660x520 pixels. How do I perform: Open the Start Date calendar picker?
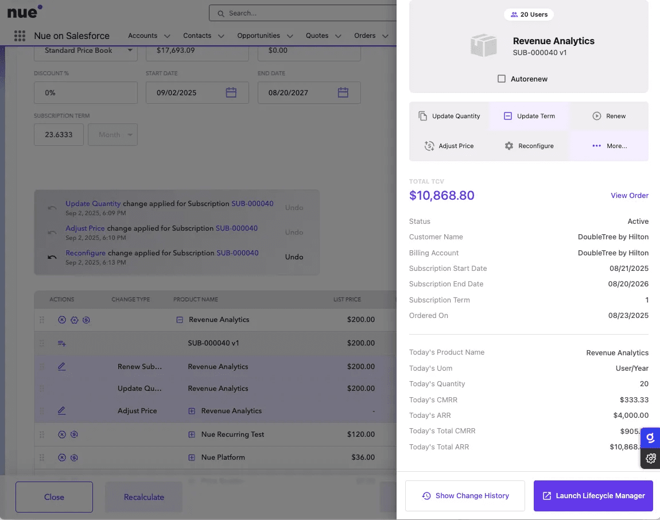(x=231, y=92)
